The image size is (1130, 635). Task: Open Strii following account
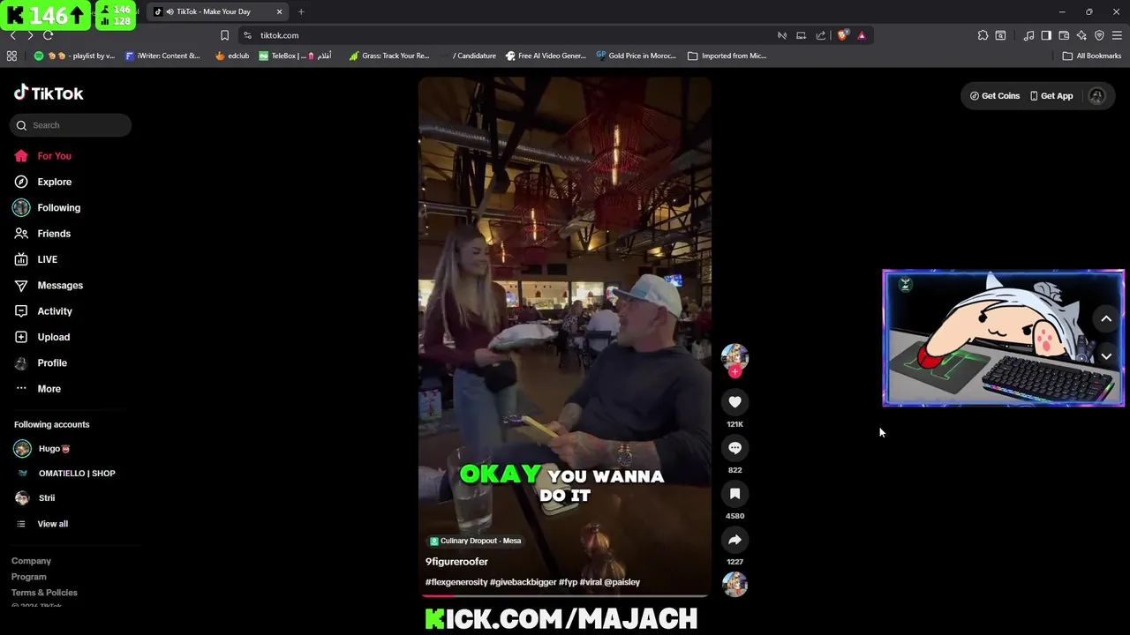click(x=35, y=498)
